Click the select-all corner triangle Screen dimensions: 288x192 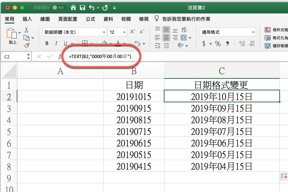9,71
